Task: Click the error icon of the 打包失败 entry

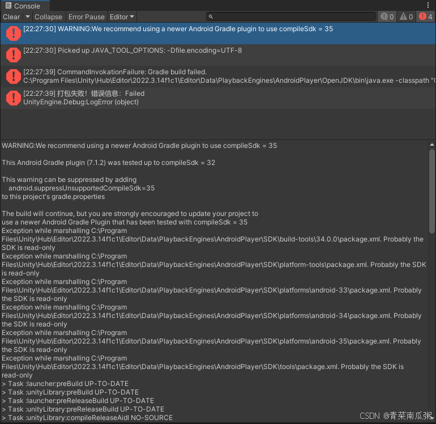Action: 14,97
